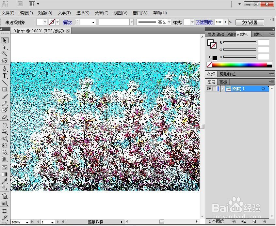Click the 文档设置 button
This screenshot has width=276, height=226.
250,22
